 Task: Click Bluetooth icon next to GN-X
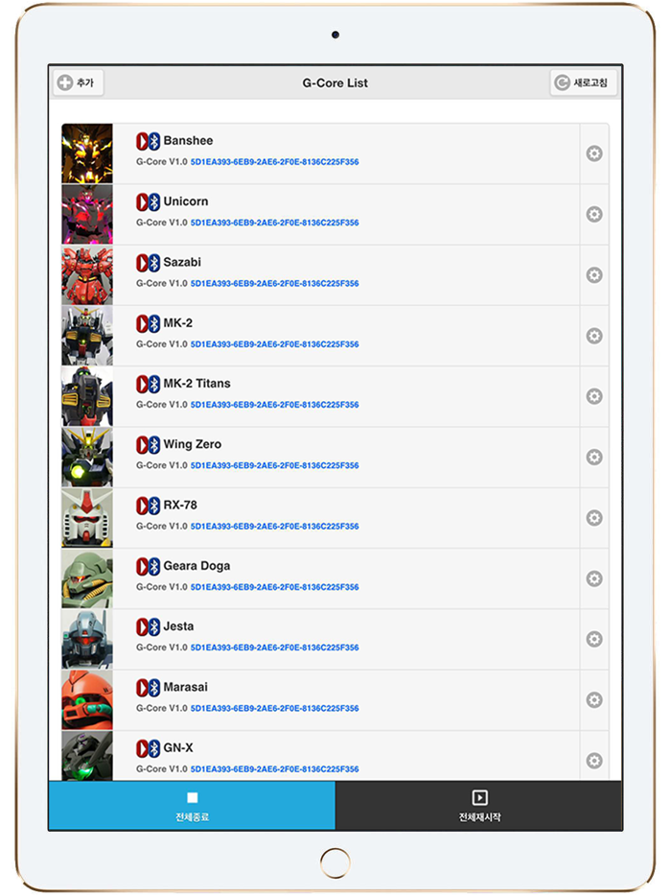click(154, 748)
